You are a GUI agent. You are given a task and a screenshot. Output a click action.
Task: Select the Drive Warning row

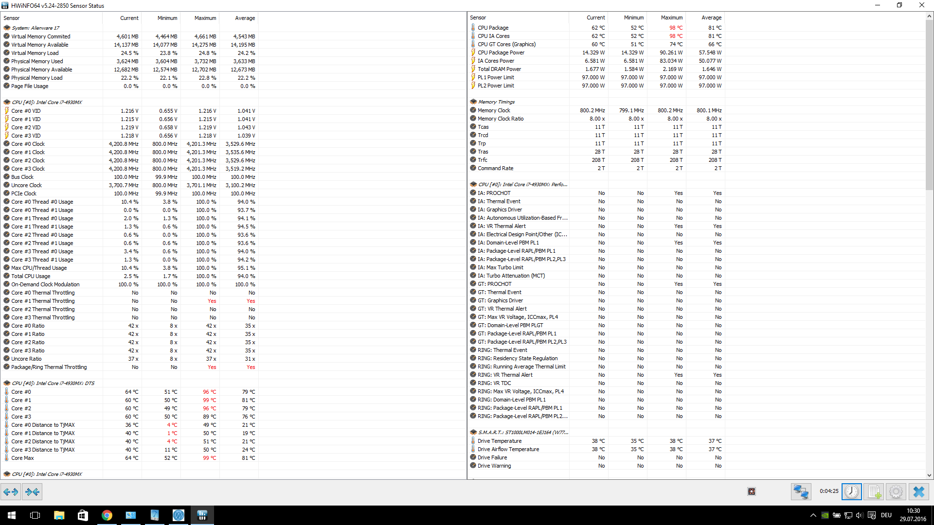pos(596,466)
